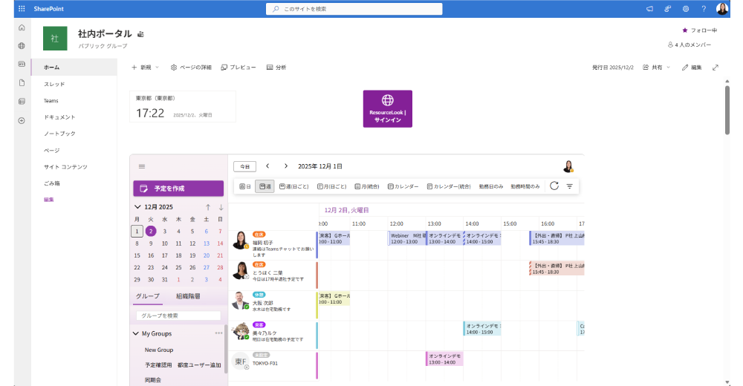Screen dimensions: 743x386
Task: Click the hamburger menu in scheduler panel
Action: point(142,166)
